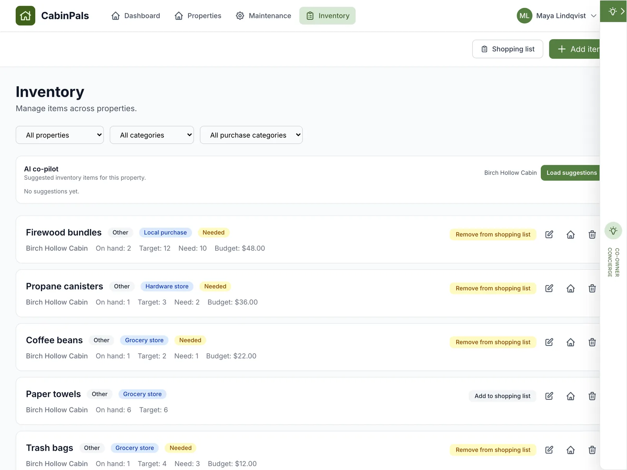Viewport: 627px width, 470px height.
Task: Edit the Firewood bundles item
Action: (x=549, y=234)
